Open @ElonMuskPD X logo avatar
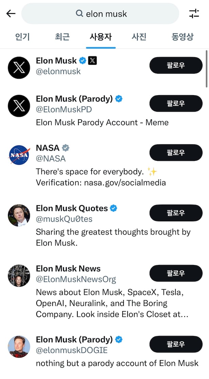The image size is (209, 379). coord(19,106)
